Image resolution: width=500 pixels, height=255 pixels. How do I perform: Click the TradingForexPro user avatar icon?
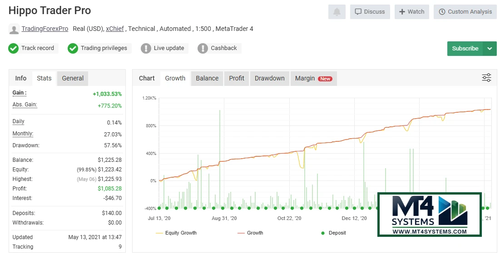pyautogui.click(x=14, y=29)
